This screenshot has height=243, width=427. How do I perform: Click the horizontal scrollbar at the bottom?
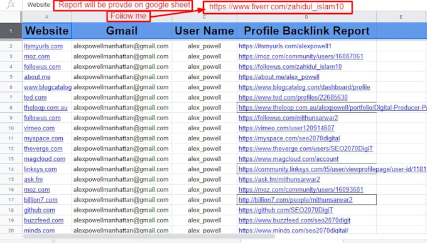coord(149,237)
